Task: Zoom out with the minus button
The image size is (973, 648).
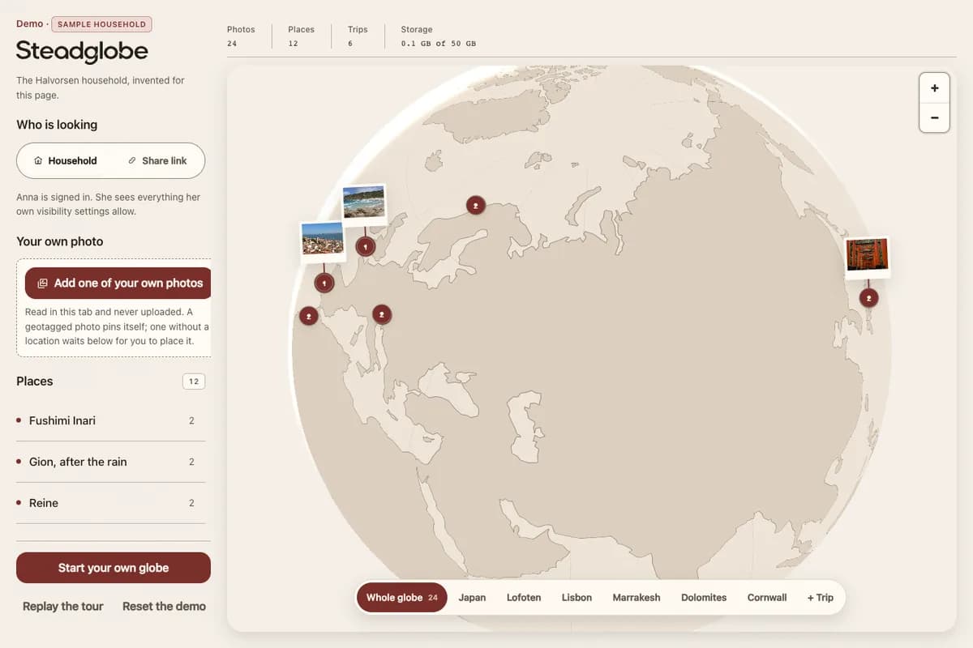Action: click(934, 117)
